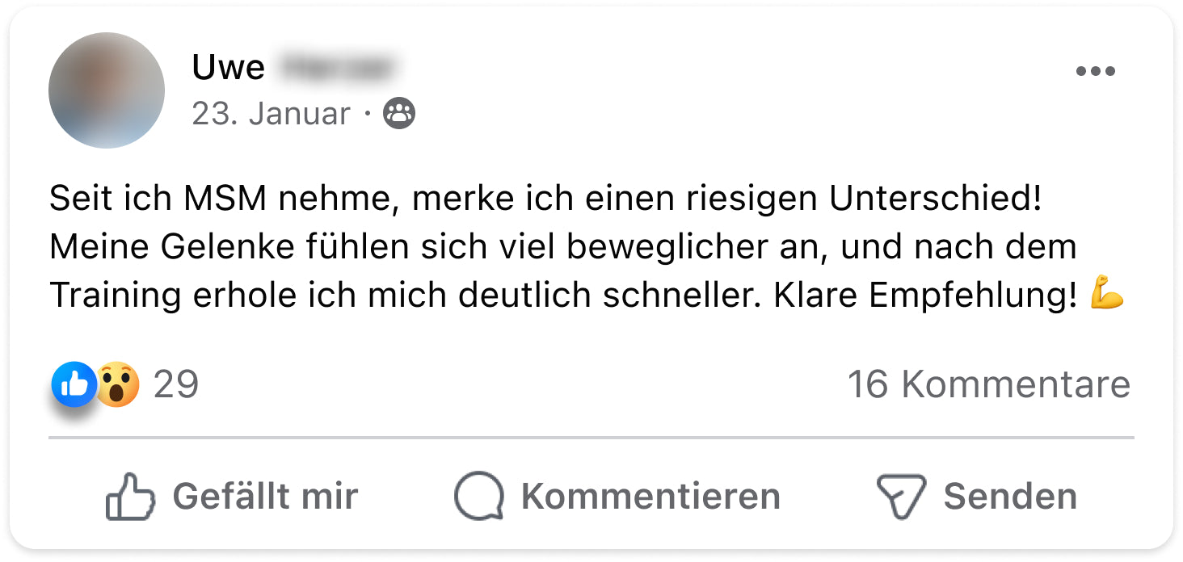This screenshot has height=562, width=1183.
Task: Click the audience group icon beside the date
Action: click(399, 114)
